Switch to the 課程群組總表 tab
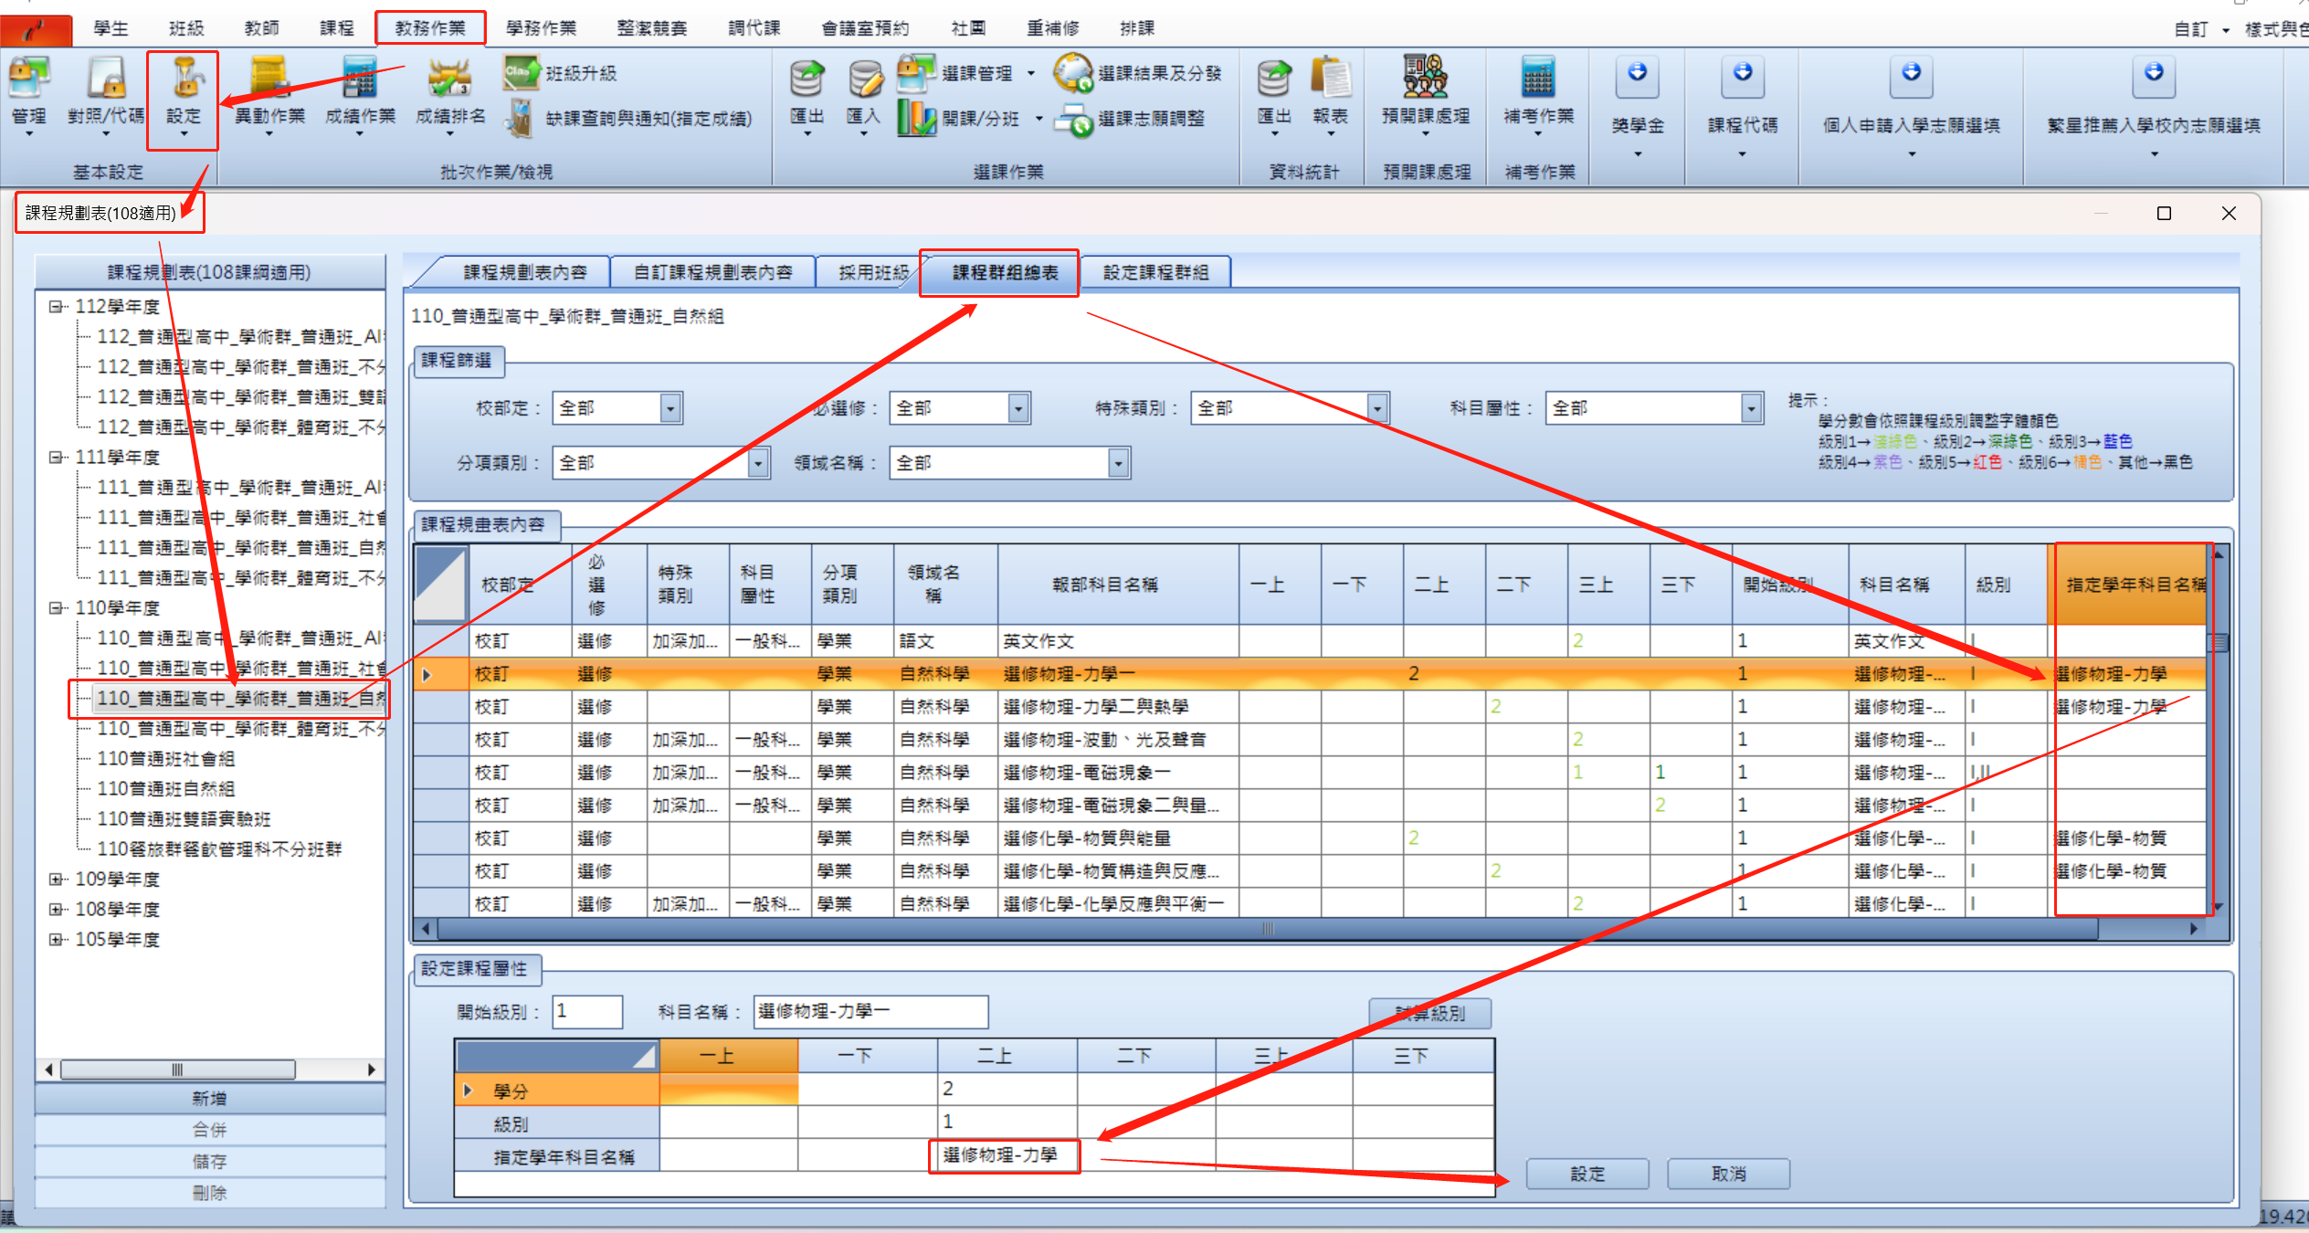This screenshot has height=1233, width=2309. click(x=1005, y=272)
